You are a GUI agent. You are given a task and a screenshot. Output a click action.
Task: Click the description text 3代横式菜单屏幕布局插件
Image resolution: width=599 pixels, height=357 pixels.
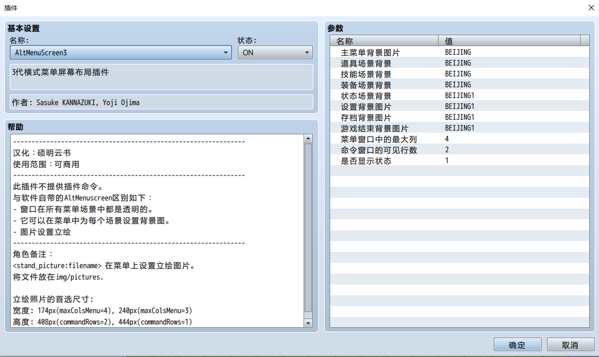[60, 72]
